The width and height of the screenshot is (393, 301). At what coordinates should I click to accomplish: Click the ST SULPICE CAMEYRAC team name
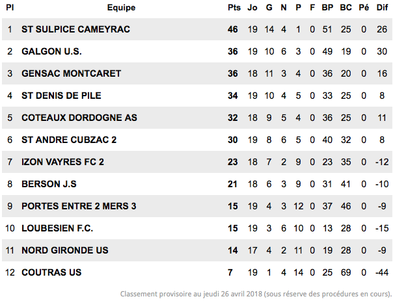[75, 29]
